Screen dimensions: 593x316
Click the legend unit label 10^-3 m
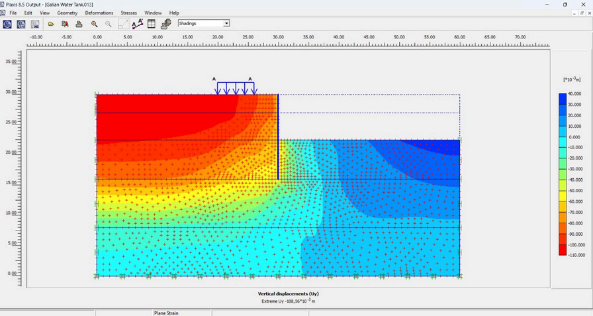coord(571,79)
